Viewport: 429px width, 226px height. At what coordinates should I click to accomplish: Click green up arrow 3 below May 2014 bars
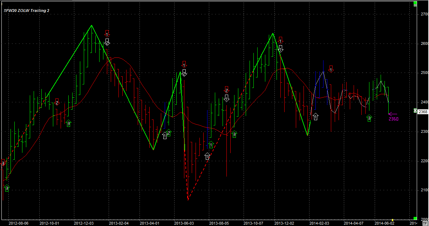point(369,118)
